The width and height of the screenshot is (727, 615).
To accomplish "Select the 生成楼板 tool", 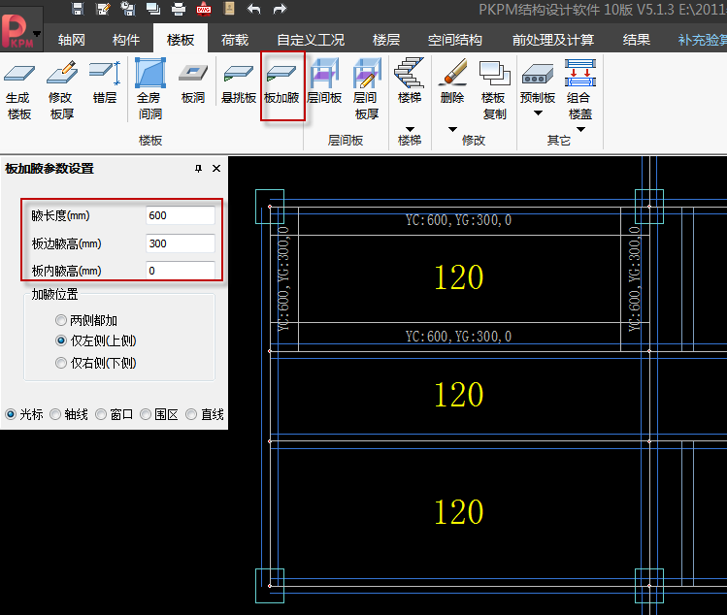I will pos(18,89).
